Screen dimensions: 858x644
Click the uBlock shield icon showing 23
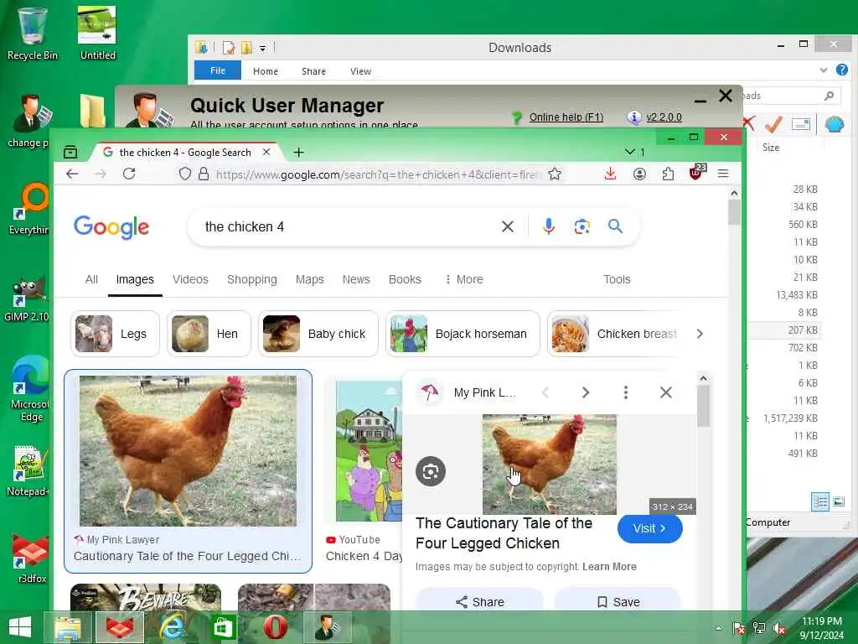point(697,173)
